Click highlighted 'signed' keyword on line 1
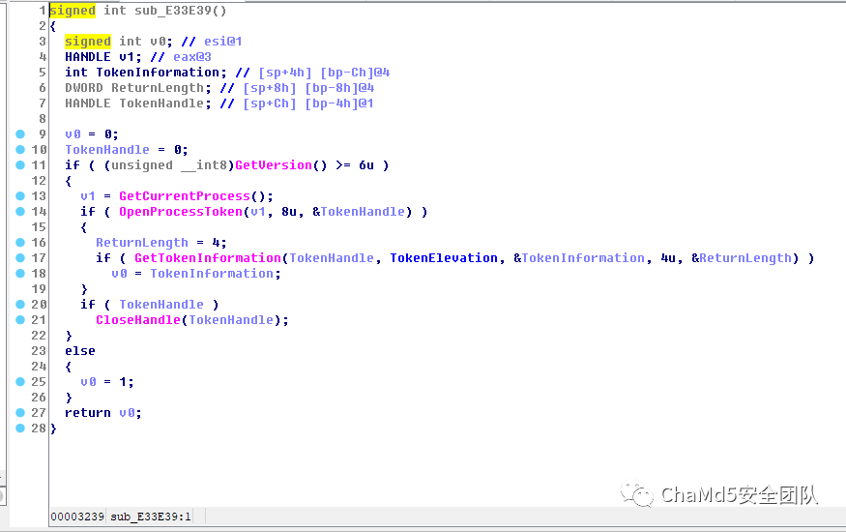846x532 pixels. pyautogui.click(x=73, y=11)
